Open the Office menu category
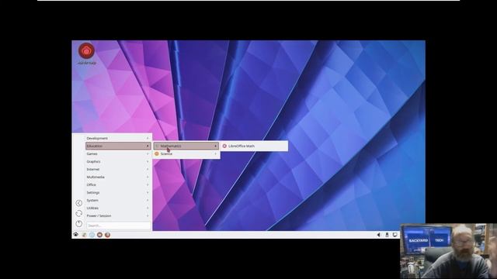Screen dimensions: 497x279 click(x=117, y=184)
